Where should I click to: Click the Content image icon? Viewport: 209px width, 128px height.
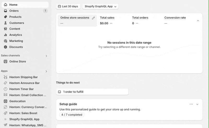(5, 29)
